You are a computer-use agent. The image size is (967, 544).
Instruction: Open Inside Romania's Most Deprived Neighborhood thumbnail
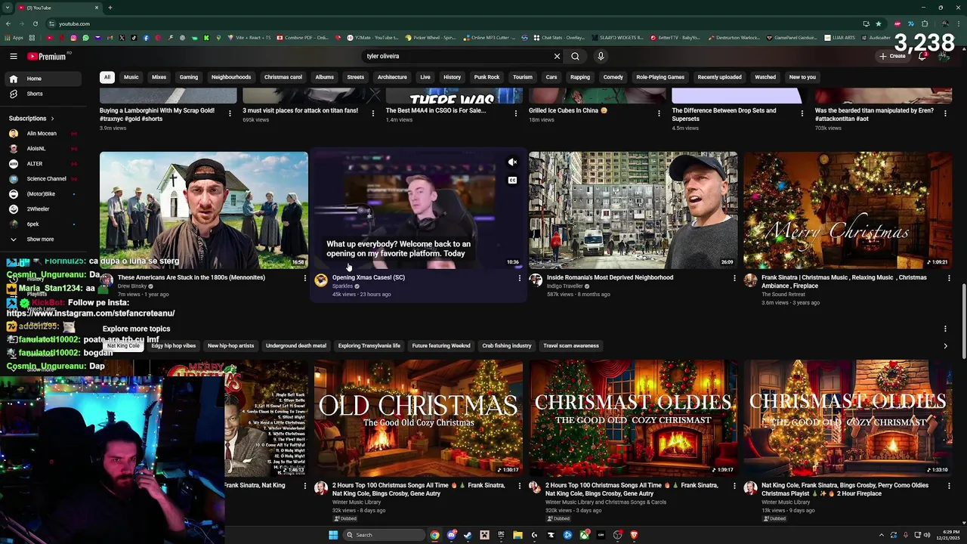pos(633,210)
